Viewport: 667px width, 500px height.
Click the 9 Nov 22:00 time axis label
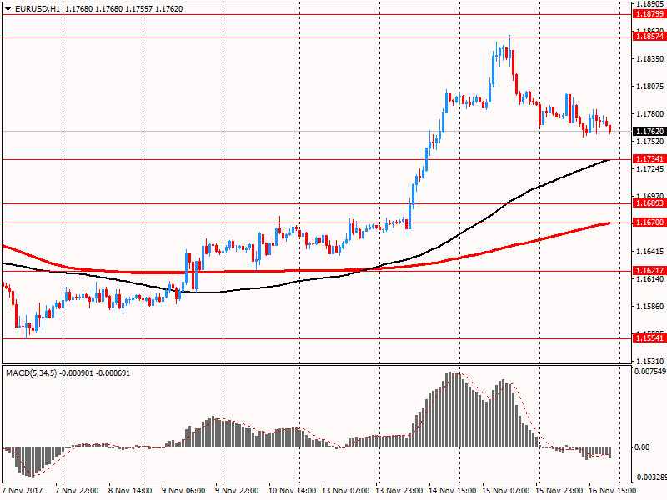coord(237,491)
